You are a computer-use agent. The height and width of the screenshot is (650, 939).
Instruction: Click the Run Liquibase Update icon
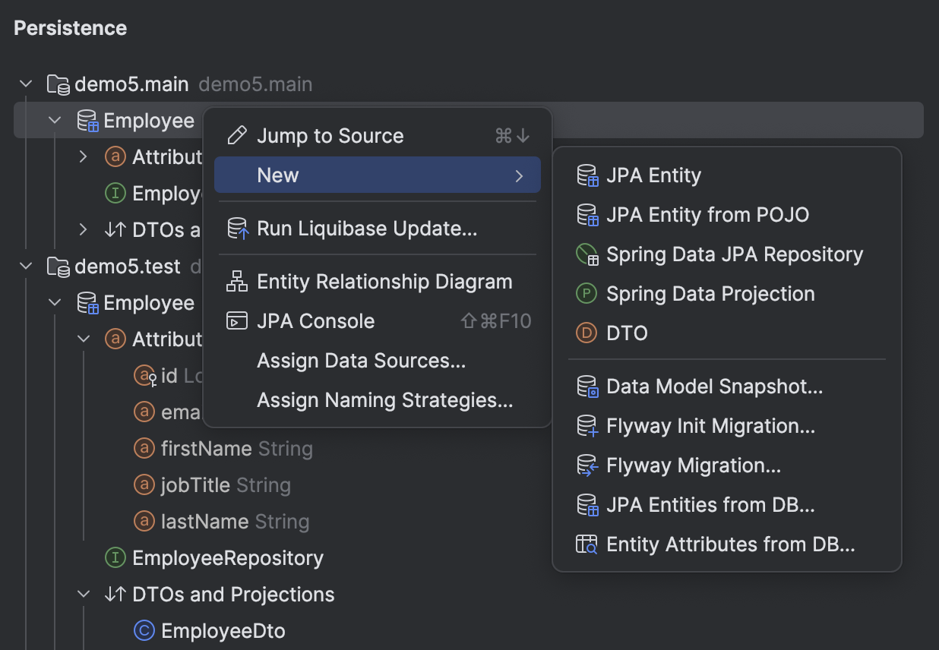click(236, 228)
